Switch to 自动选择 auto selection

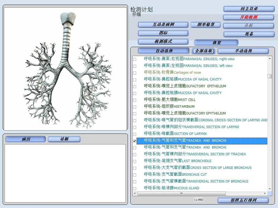click(x=163, y=51)
